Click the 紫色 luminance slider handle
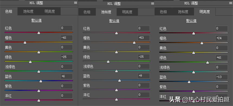The width and height of the screenshot is (233, 106). 194,92
